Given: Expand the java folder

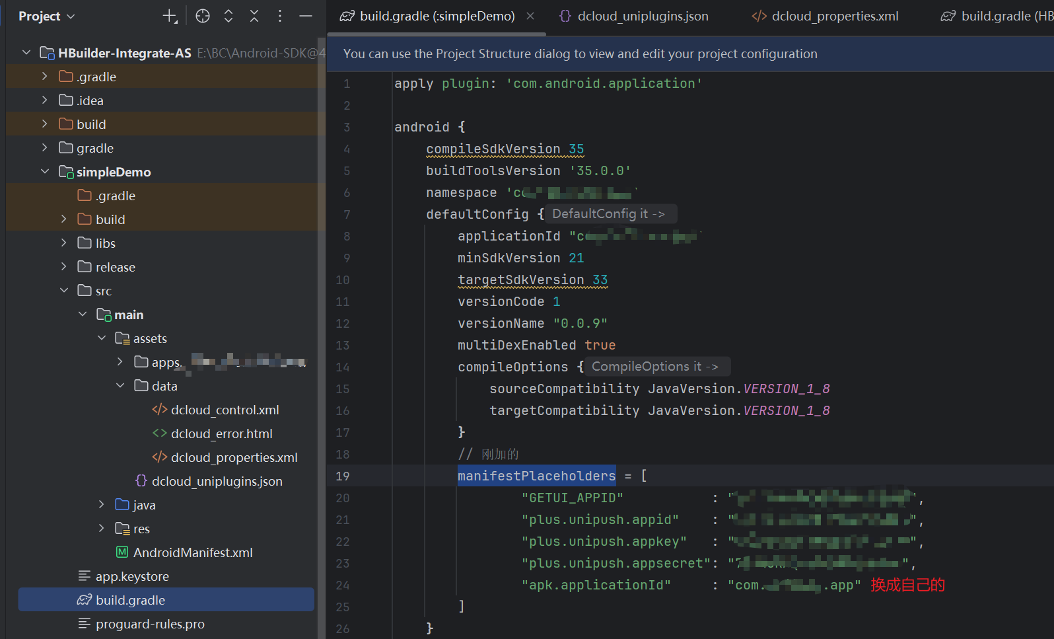Looking at the screenshot, I should (x=102, y=505).
